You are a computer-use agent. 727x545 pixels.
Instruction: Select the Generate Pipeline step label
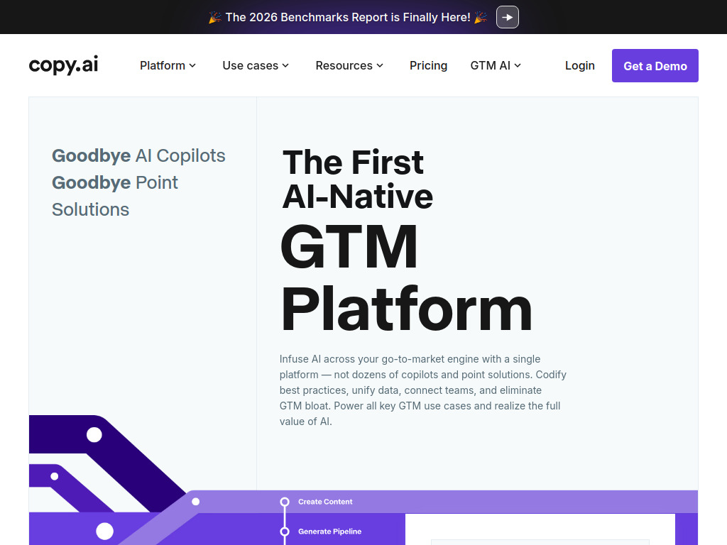tap(329, 532)
